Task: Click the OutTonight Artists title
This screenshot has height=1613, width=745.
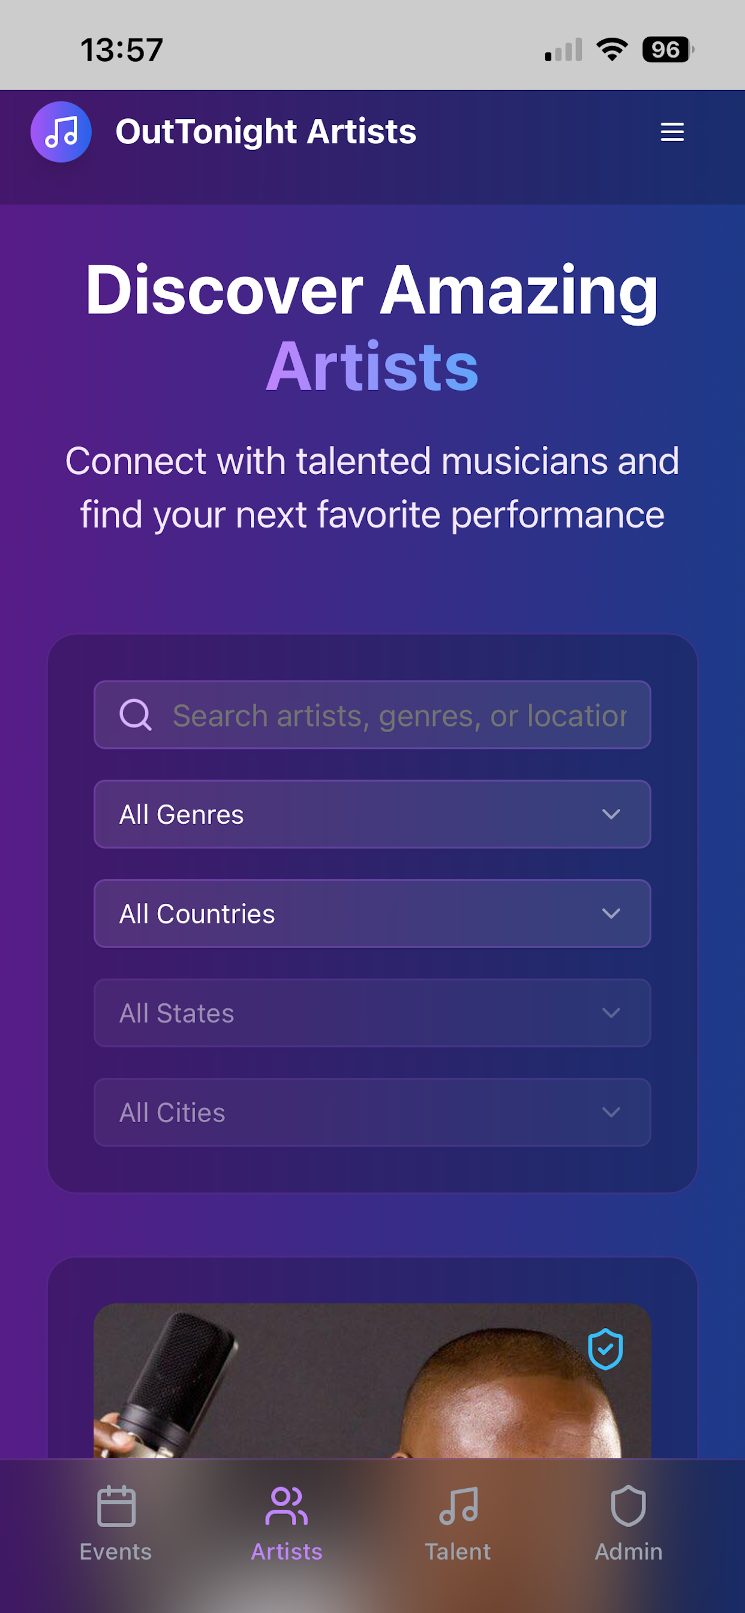Action: (x=266, y=131)
